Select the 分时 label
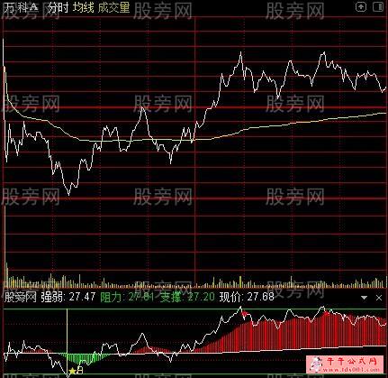Image resolution: width=388 pixels, height=378 pixels. pyautogui.click(x=59, y=7)
